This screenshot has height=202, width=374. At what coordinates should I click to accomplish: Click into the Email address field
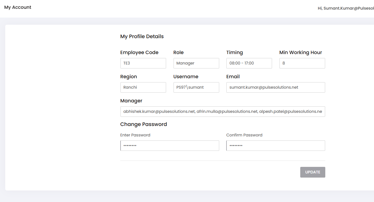pos(275,87)
